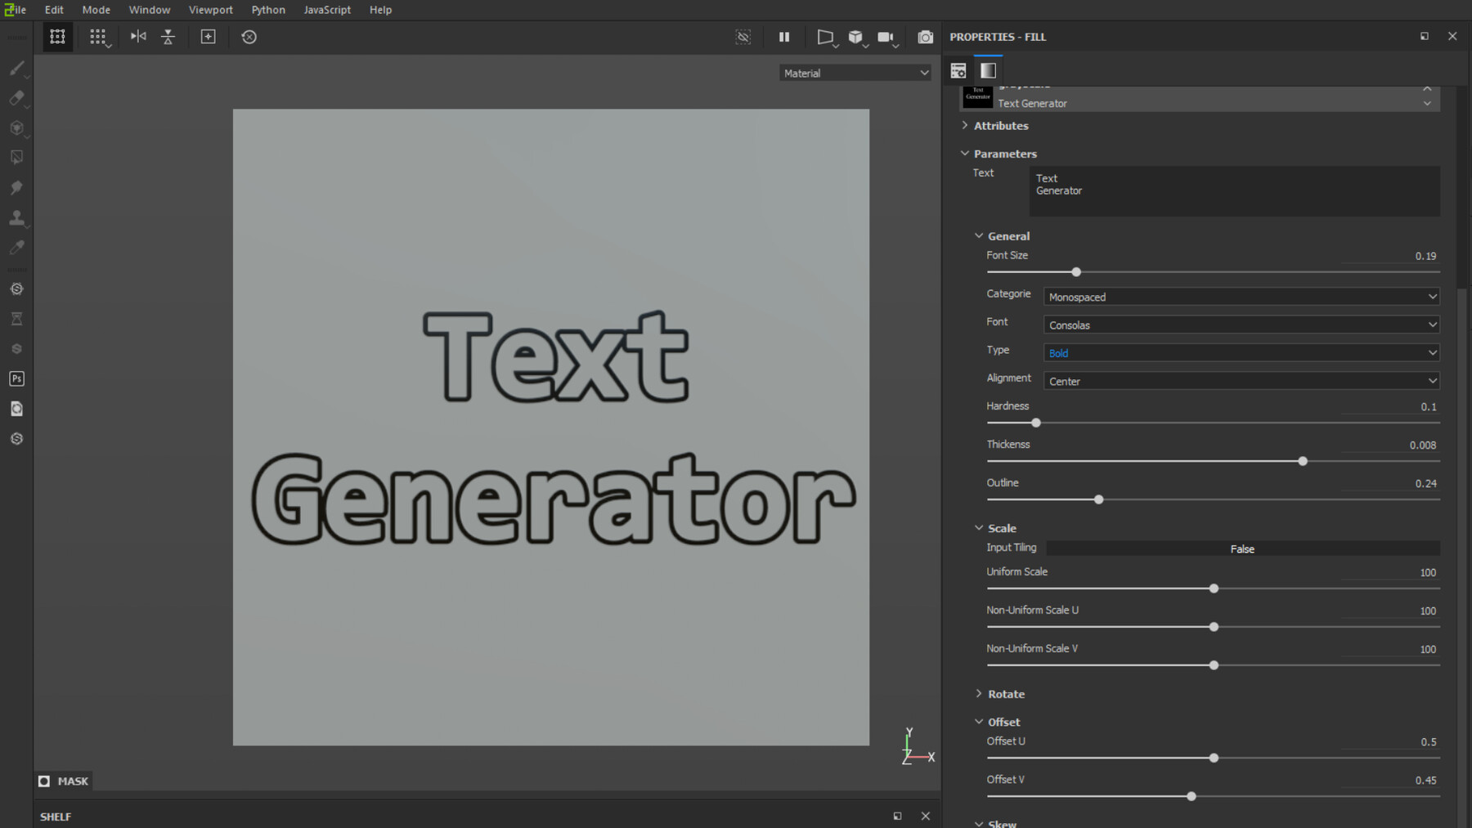Set Input Tiling to True
This screenshot has width=1472, height=828.
(1242, 548)
